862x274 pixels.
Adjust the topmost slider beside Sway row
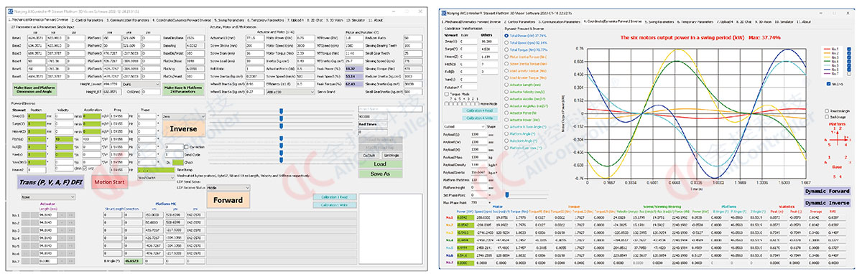(281, 110)
